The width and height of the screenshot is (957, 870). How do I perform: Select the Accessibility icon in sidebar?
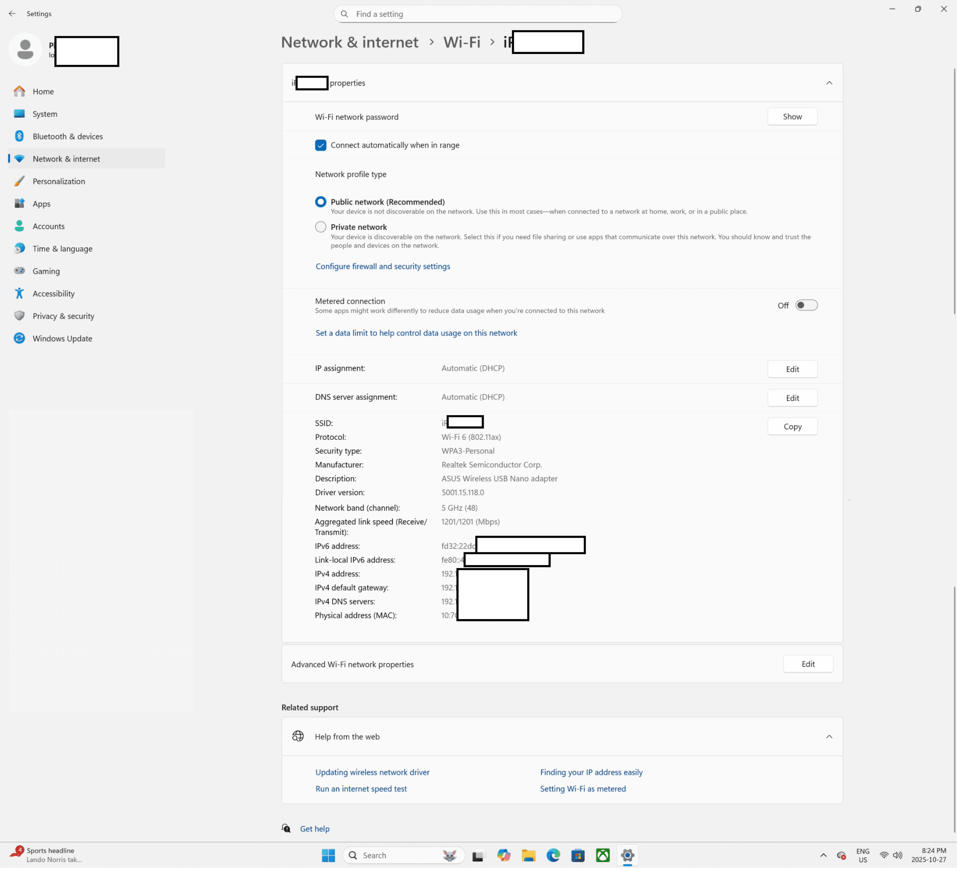tap(19, 293)
